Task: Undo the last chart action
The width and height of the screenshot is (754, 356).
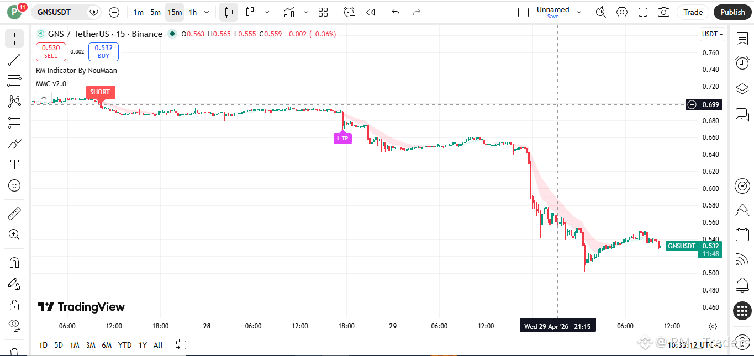Action: tap(396, 12)
